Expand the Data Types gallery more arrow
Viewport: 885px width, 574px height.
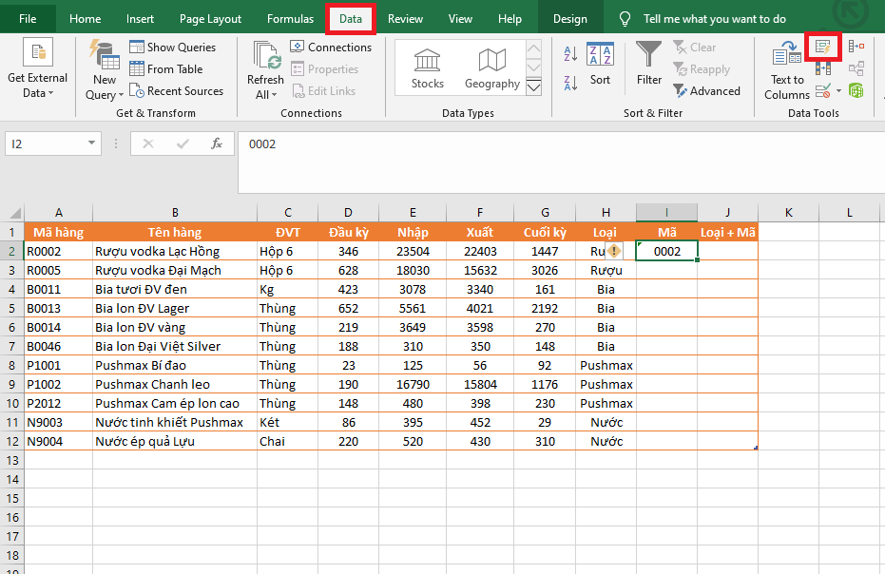click(x=533, y=88)
